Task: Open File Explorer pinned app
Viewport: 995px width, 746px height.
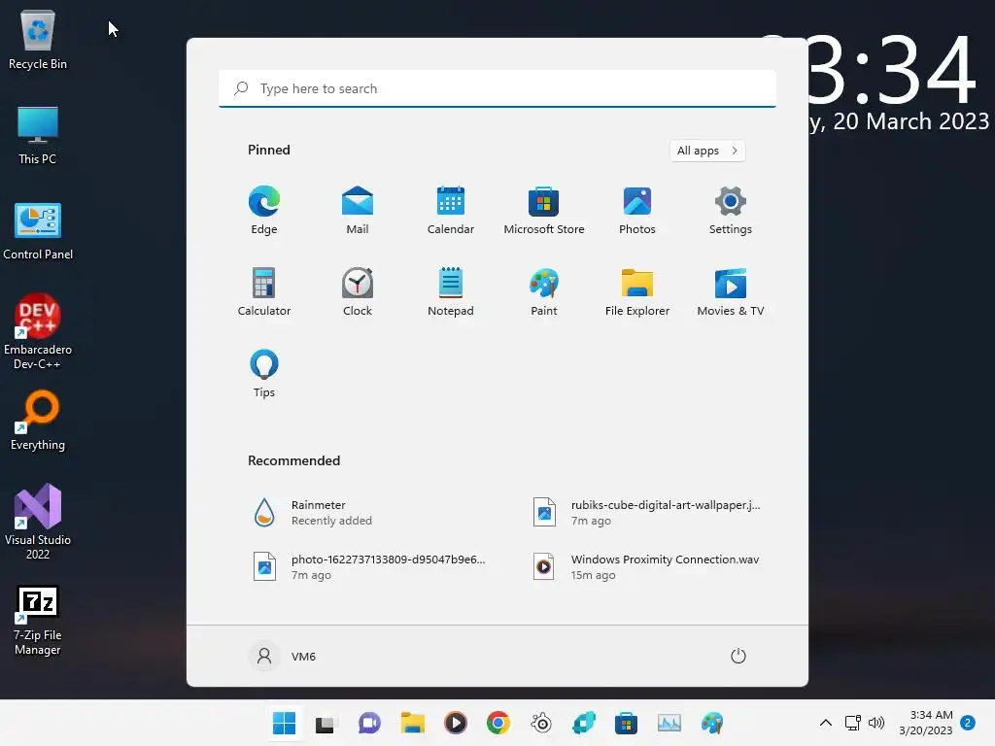Action: tap(637, 291)
